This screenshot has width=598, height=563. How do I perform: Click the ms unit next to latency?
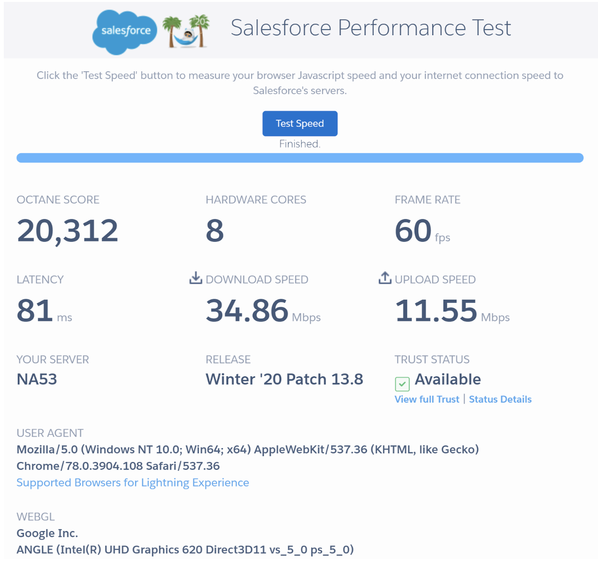click(64, 318)
